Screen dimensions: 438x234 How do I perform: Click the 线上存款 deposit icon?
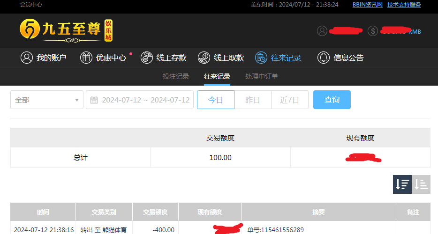[x=146, y=58]
